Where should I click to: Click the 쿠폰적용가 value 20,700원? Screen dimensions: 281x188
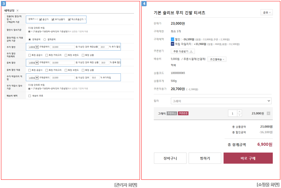pos(178,89)
